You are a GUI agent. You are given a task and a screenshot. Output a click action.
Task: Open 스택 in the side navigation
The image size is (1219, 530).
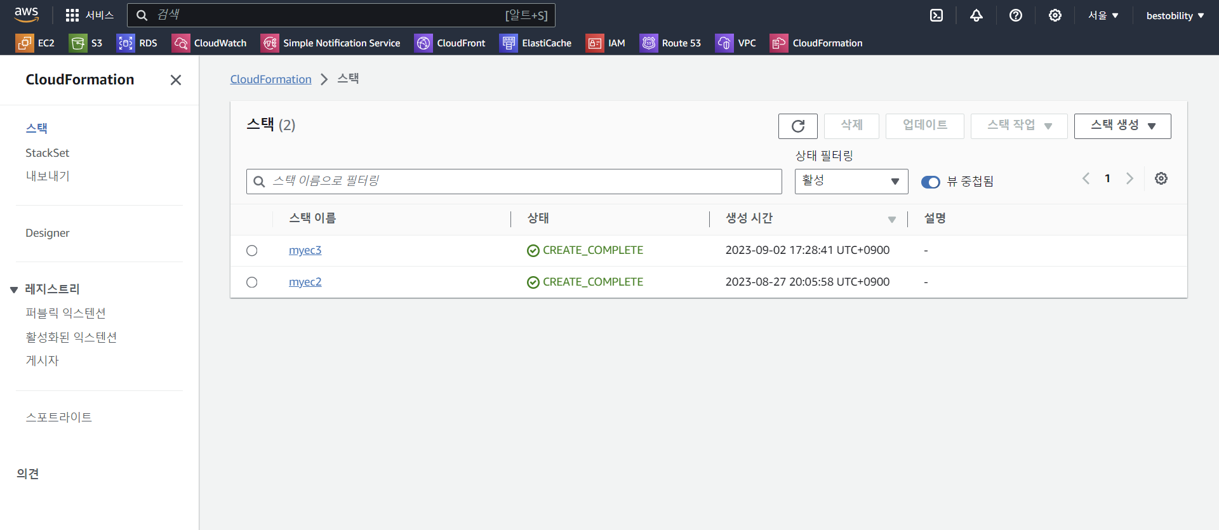pyautogui.click(x=37, y=128)
